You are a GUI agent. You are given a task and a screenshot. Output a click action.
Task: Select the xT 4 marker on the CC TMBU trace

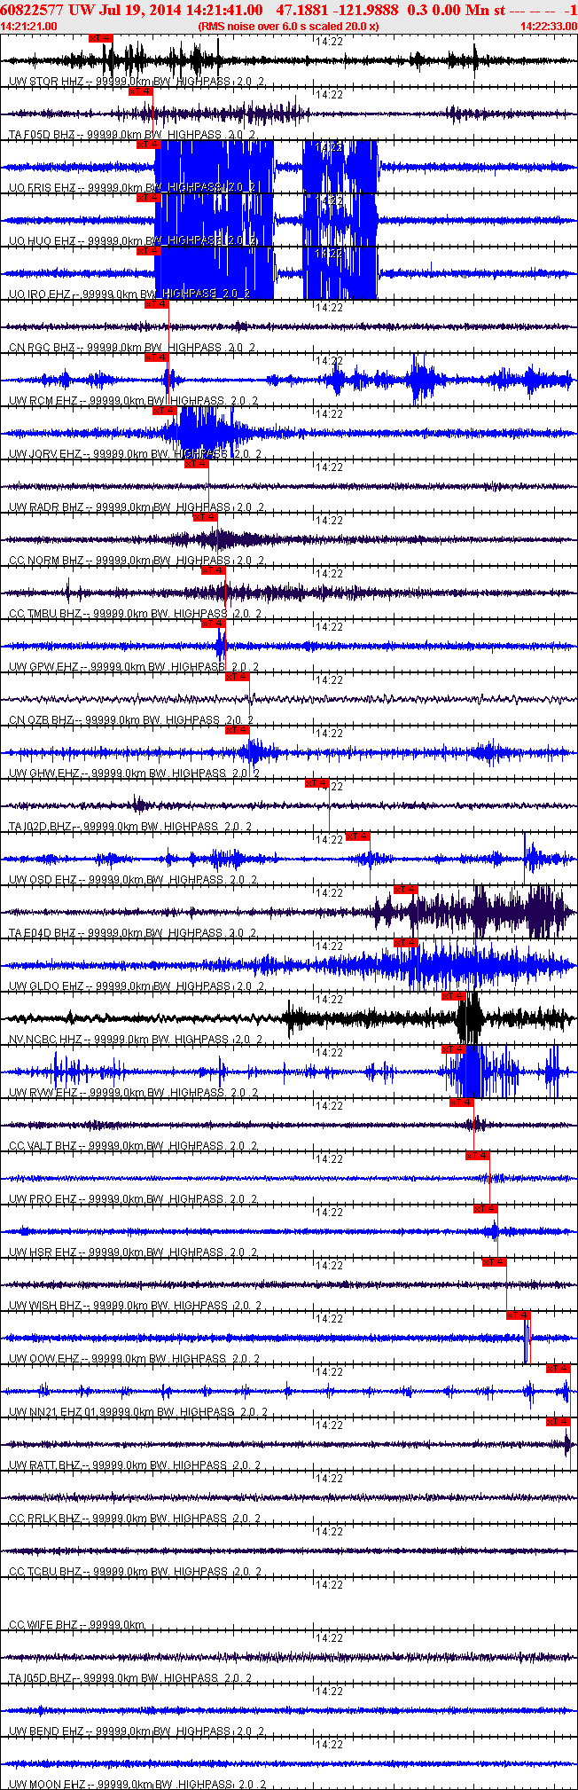(214, 570)
